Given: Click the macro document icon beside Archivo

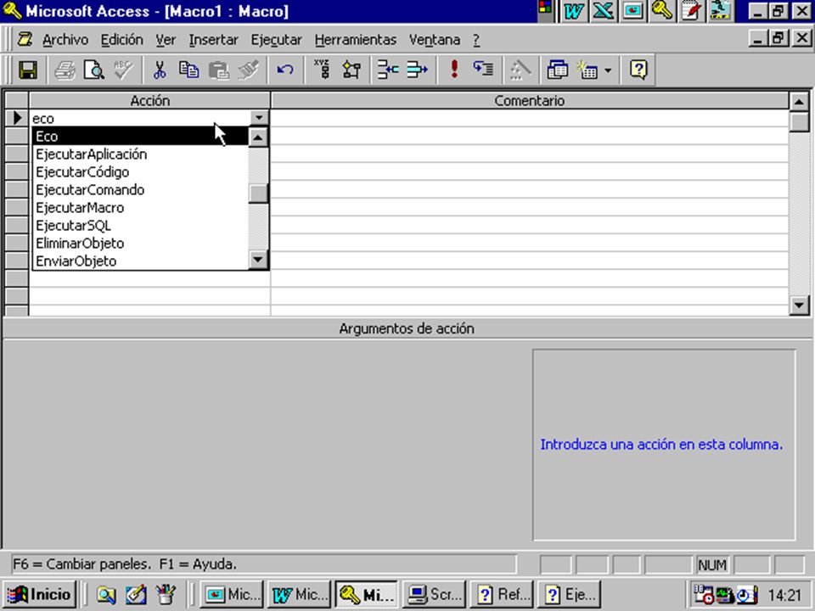Looking at the screenshot, I should point(25,40).
